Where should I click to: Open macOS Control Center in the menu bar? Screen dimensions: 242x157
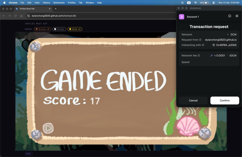pos(213,3)
